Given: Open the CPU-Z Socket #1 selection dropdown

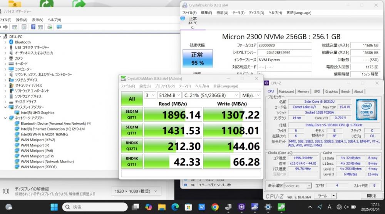Looking at the screenshot, I should pos(298,186).
